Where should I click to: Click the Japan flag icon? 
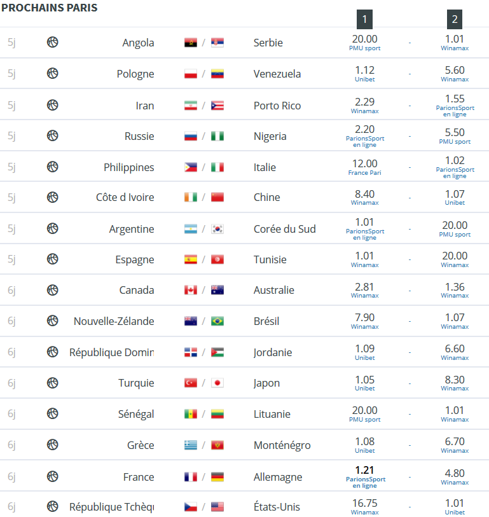[x=217, y=383]
